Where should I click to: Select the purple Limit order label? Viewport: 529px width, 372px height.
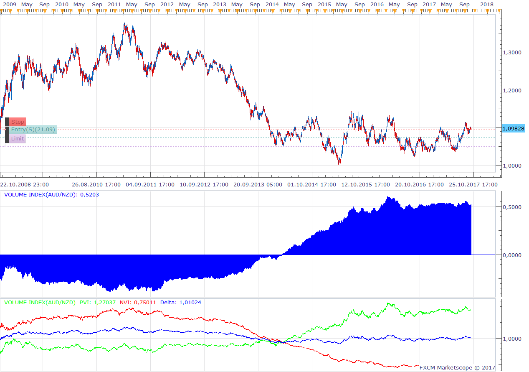click(18, 139)
